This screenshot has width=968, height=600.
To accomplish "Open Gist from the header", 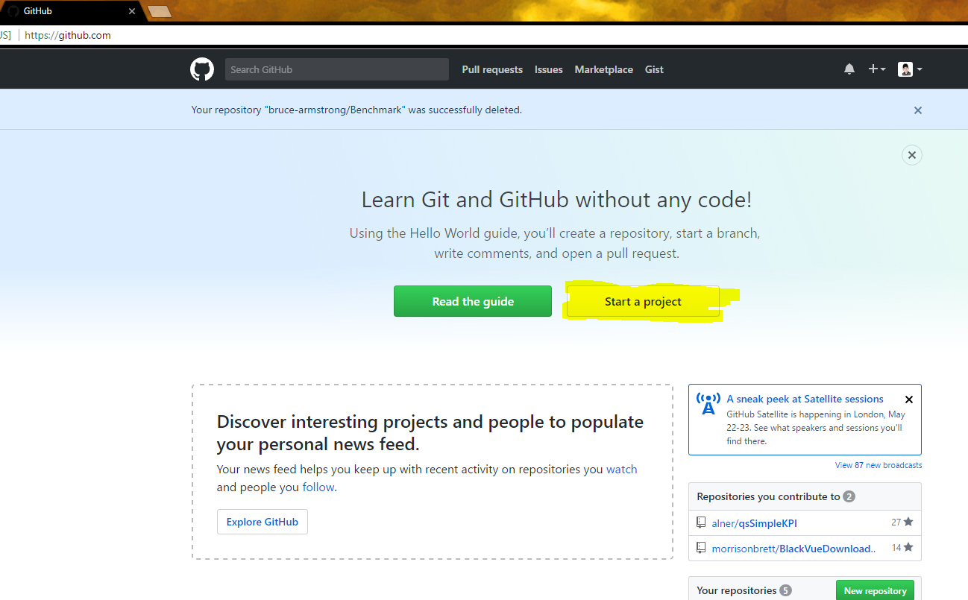I will 654,69.
